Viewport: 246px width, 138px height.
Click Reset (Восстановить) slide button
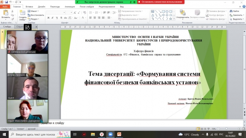36,15
